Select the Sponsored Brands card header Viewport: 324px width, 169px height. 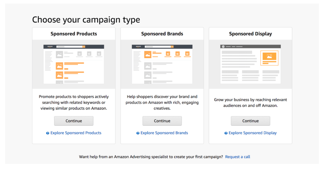(x=162, y=33)
